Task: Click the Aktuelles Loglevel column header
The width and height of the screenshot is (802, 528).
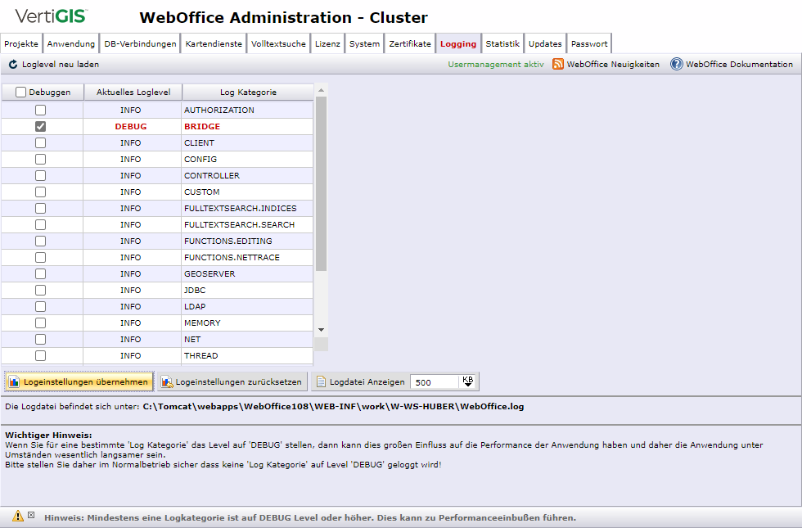Action: (x=133, y=92)
